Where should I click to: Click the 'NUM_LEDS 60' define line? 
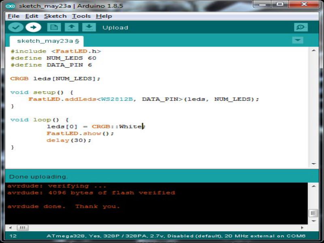click(x=53, y=58)
